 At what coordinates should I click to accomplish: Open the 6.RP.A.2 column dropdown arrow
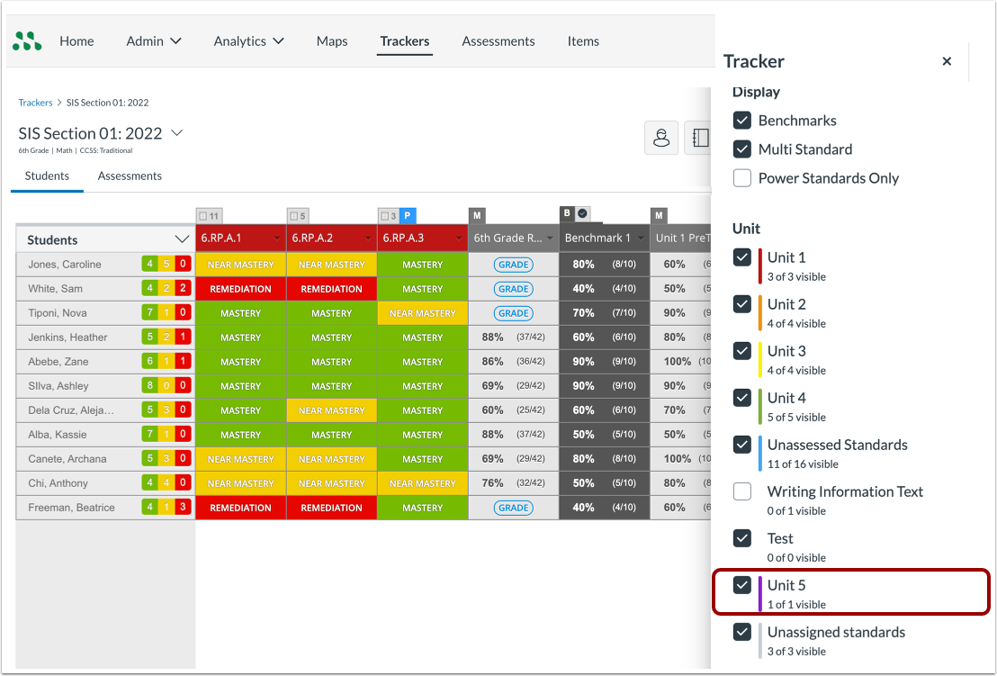click(368, 239)
